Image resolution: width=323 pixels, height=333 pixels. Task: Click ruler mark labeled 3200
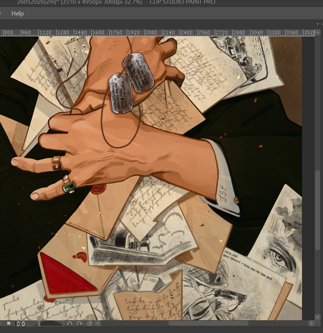coord(275,33)
